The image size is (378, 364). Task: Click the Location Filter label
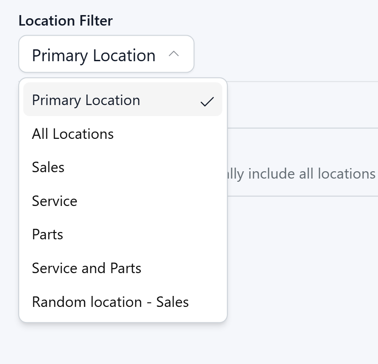click(65, 21)
